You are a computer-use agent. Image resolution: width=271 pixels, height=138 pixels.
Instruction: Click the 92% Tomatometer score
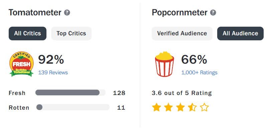[x=51, y=60]
